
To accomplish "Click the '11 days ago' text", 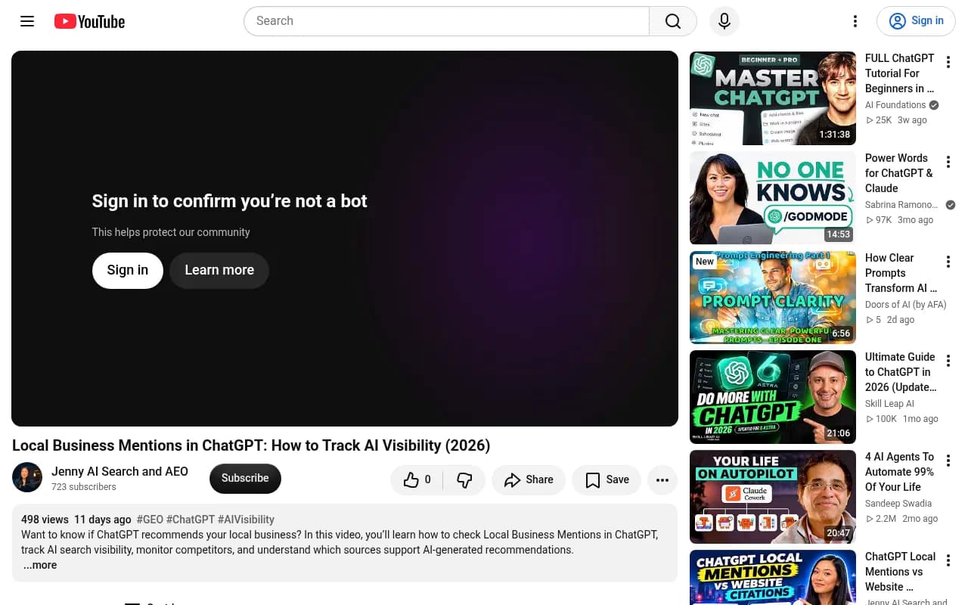I will tap(103, 520).
